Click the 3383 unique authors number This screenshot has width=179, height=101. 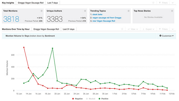coord(55,19)
